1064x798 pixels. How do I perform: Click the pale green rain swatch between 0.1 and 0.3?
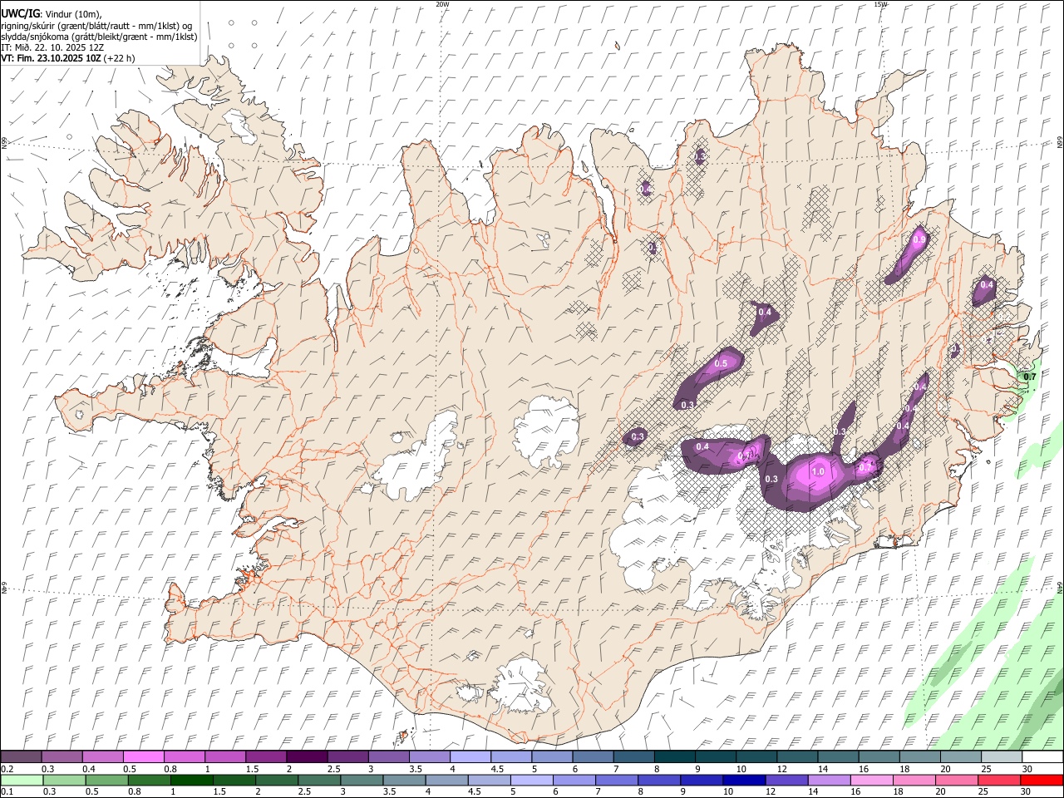pos(21,780)
